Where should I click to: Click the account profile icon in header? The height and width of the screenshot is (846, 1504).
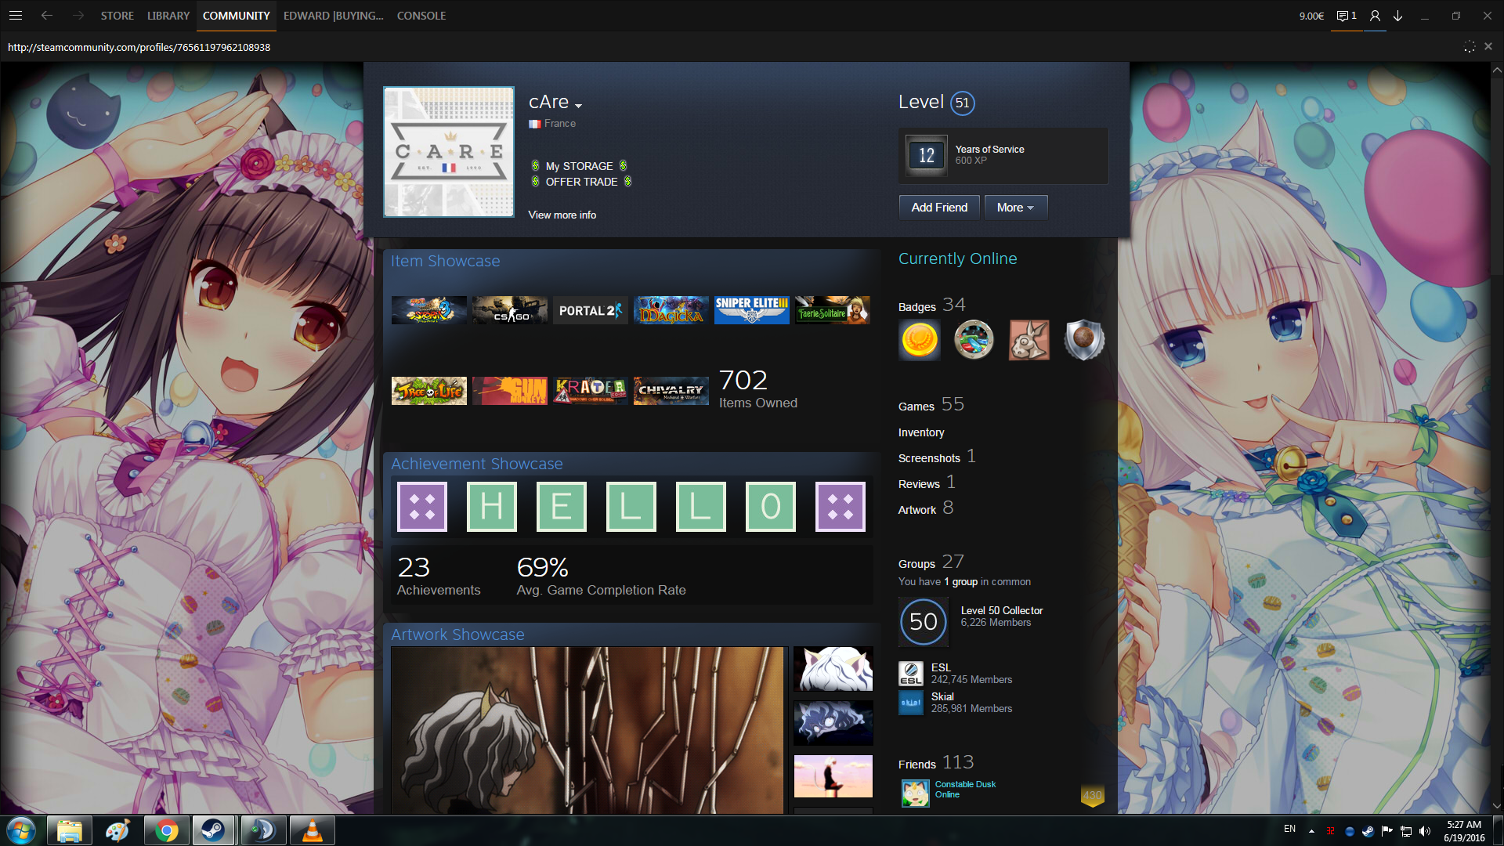pyautogui.click(x=1375, y=16)
